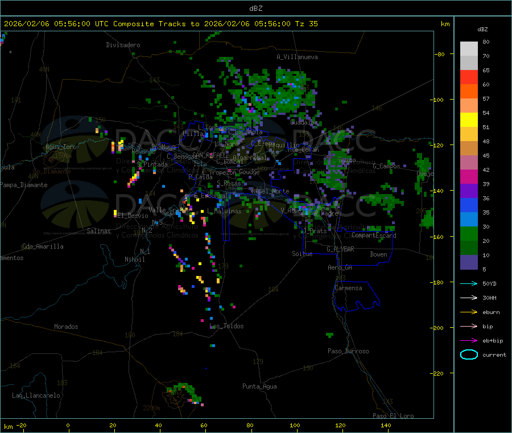Click the Morados map label

[x=66, y=327]
